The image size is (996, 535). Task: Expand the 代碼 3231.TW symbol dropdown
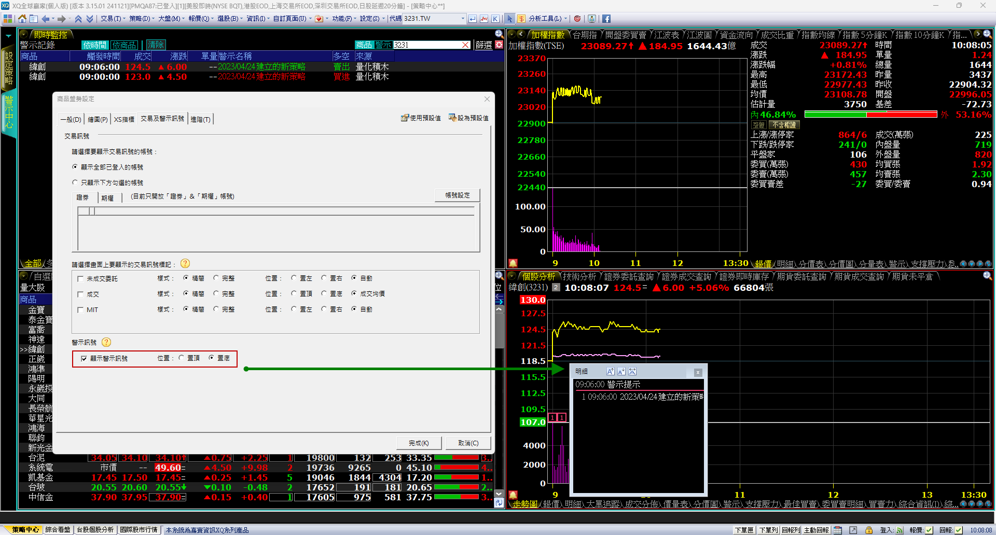pos(463,19)
